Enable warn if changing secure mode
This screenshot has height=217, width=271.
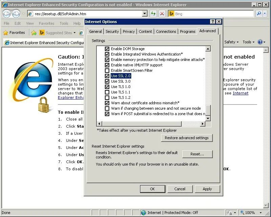[x=107, y=108]
